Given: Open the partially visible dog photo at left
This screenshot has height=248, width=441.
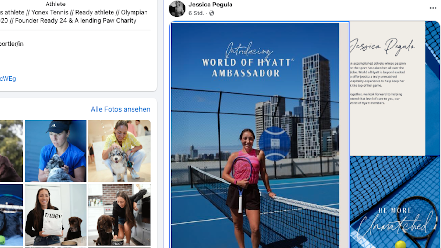Looking at the screenshot, I should [11, 151].
